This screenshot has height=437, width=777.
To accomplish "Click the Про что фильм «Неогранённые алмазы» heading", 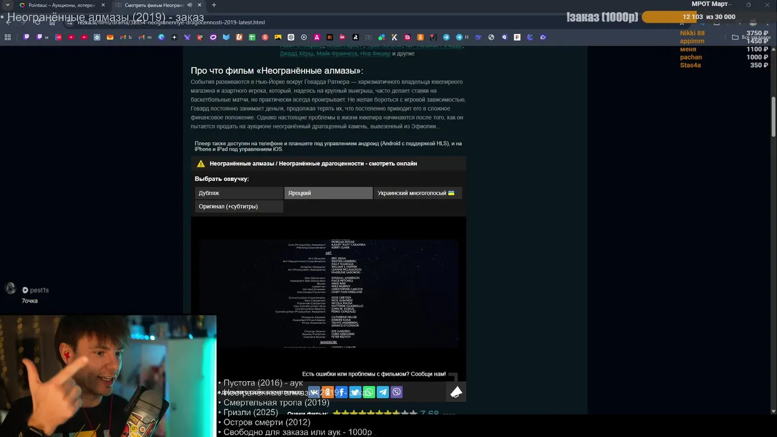I will point(277,70).
